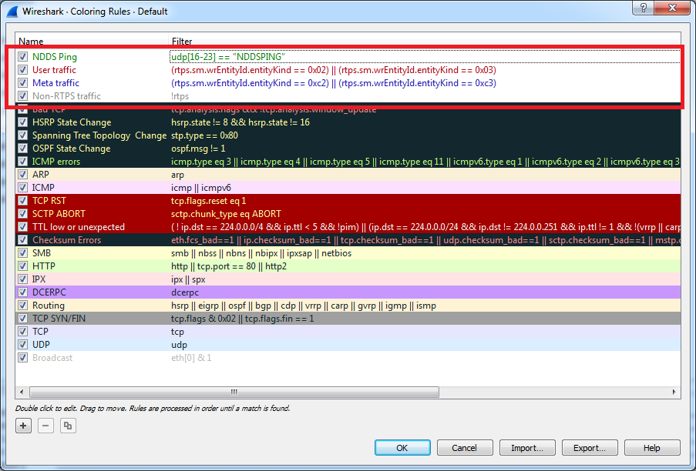Click the icmp || icmpv6 filter cell
Image resolution: width=696 pixels, height=471 pixels.
201,188
